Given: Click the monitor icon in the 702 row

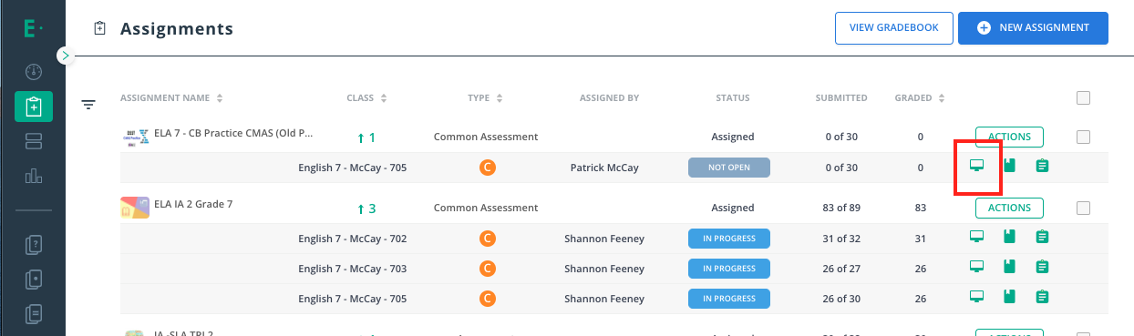Looking at the screenshot, I should [976, 238].
